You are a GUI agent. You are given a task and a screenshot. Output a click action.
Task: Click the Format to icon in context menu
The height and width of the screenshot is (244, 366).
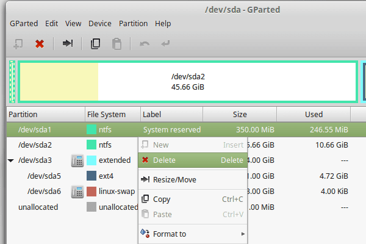tap(145, 233)
